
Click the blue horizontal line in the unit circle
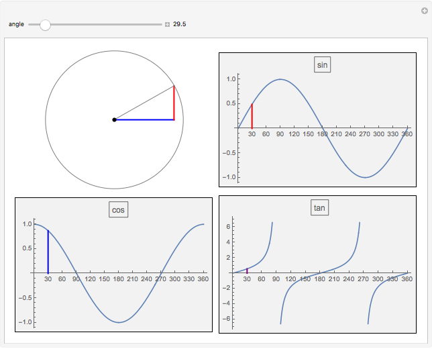click(x=144, y=120)
